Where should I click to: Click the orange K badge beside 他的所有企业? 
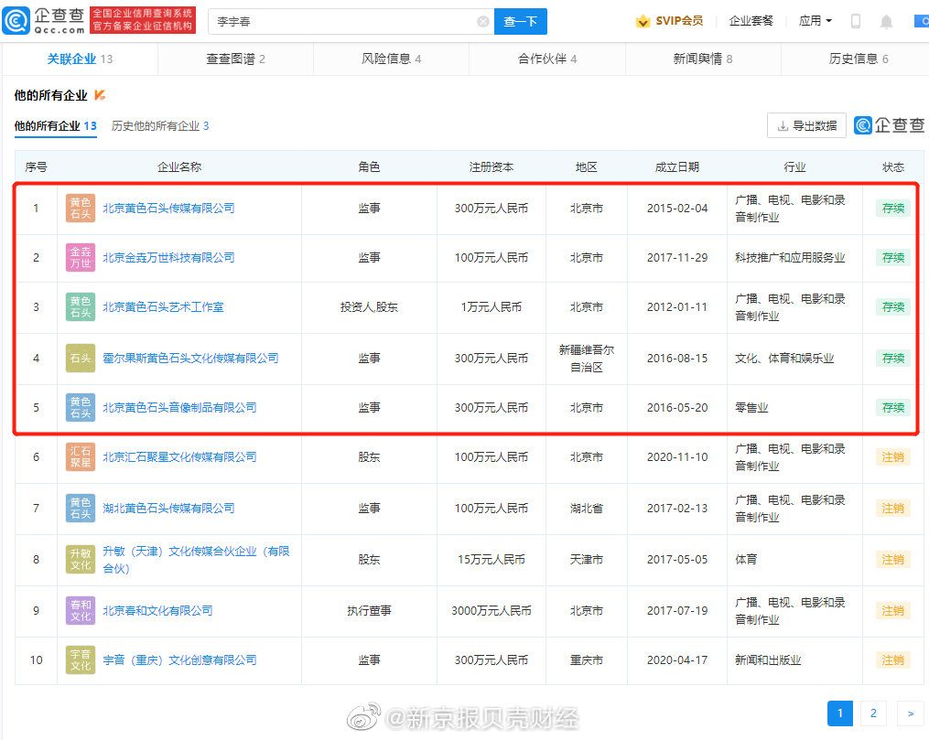100,95
